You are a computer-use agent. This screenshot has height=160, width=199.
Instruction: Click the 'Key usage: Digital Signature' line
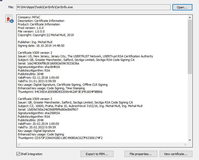tap(36, 131)
